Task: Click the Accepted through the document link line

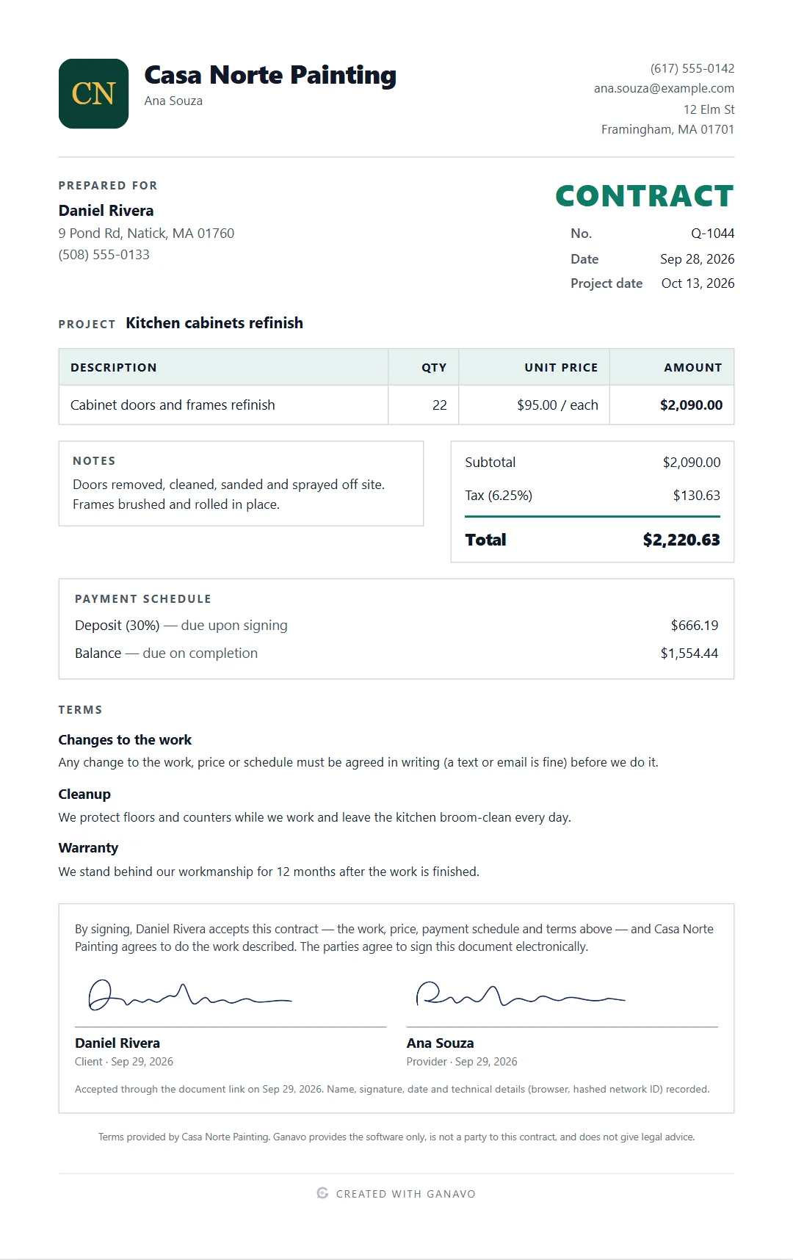Action: [392, 1090]
